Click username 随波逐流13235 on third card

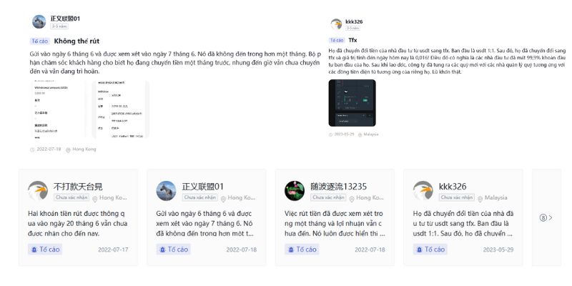tap(338, 187)
